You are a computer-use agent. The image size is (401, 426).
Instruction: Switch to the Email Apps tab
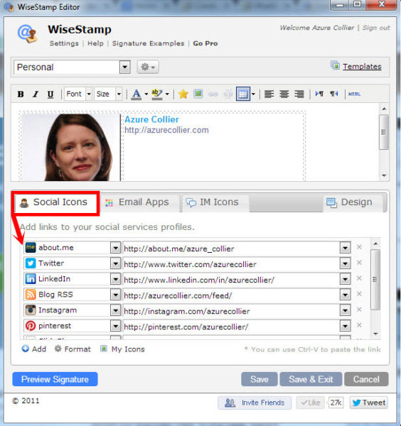138,202
